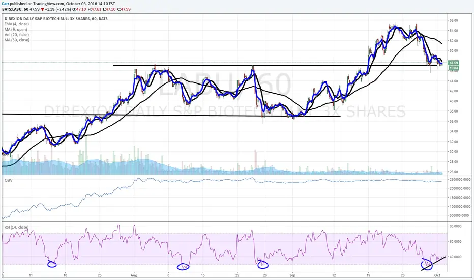
Task: Click the Sep date axis label
Action: 292,275
